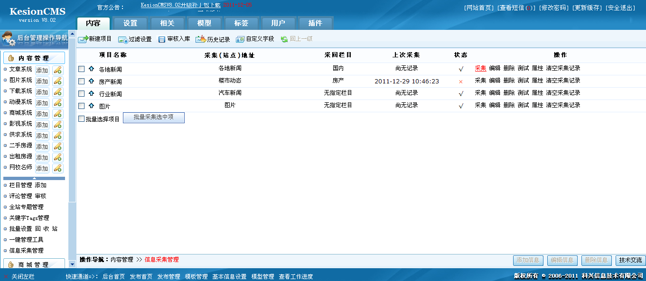646x281 pixels.
Task: Open 模板管理 quick link in footer
Action: 196,276
